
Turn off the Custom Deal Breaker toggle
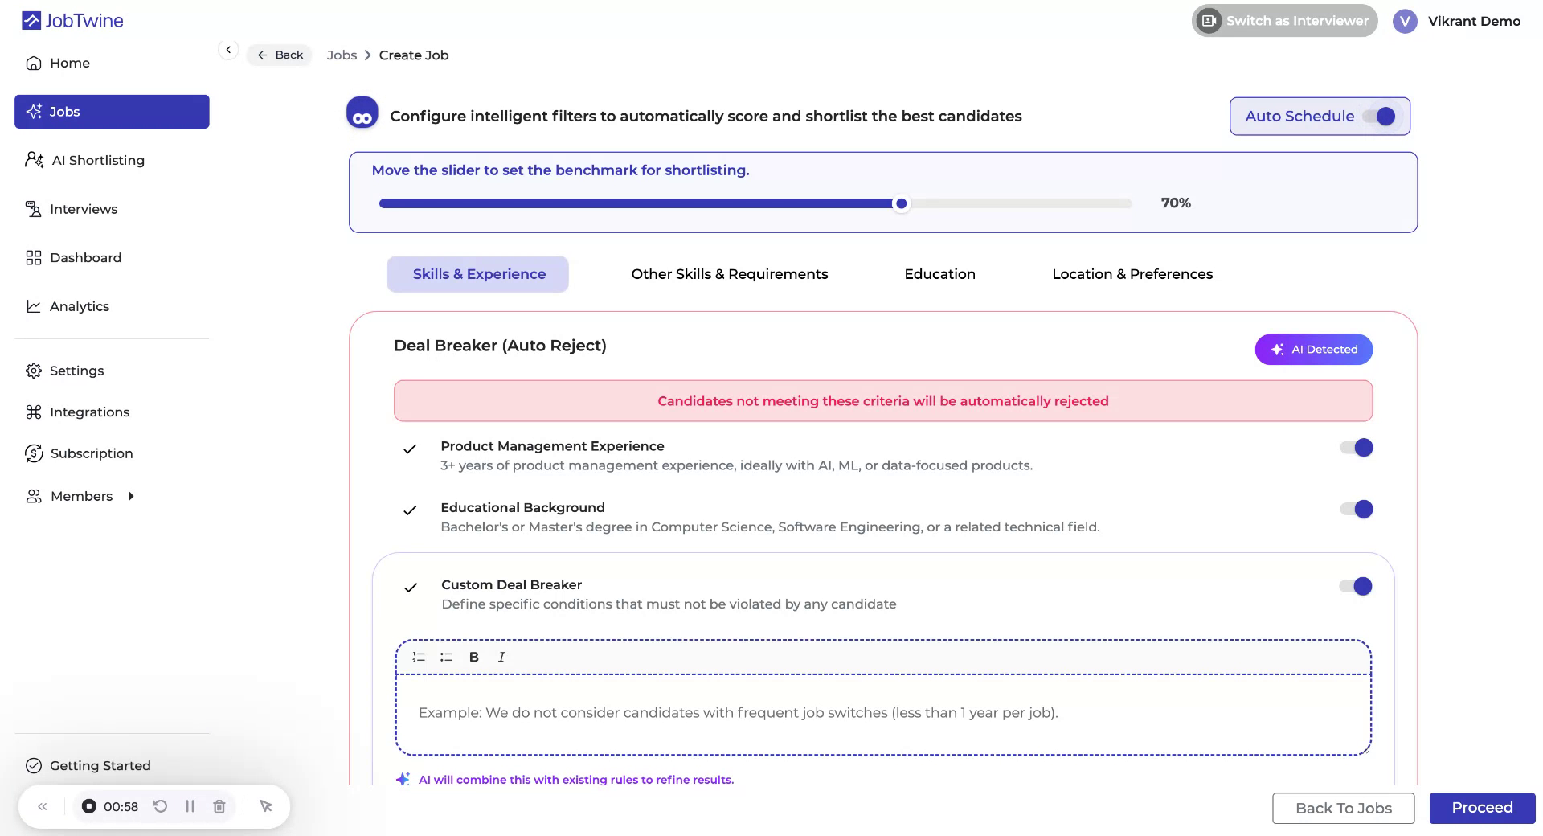[1356, 586]
